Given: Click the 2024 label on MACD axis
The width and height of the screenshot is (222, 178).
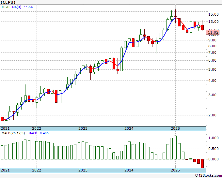Looking at the screenshot, I should click(x=129, y=170).
